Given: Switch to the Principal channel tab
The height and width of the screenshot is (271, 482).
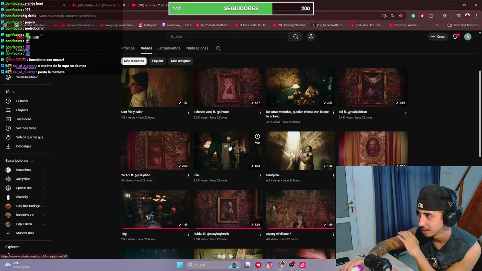Looking at the screenshot, I should (x=128, y=48).
